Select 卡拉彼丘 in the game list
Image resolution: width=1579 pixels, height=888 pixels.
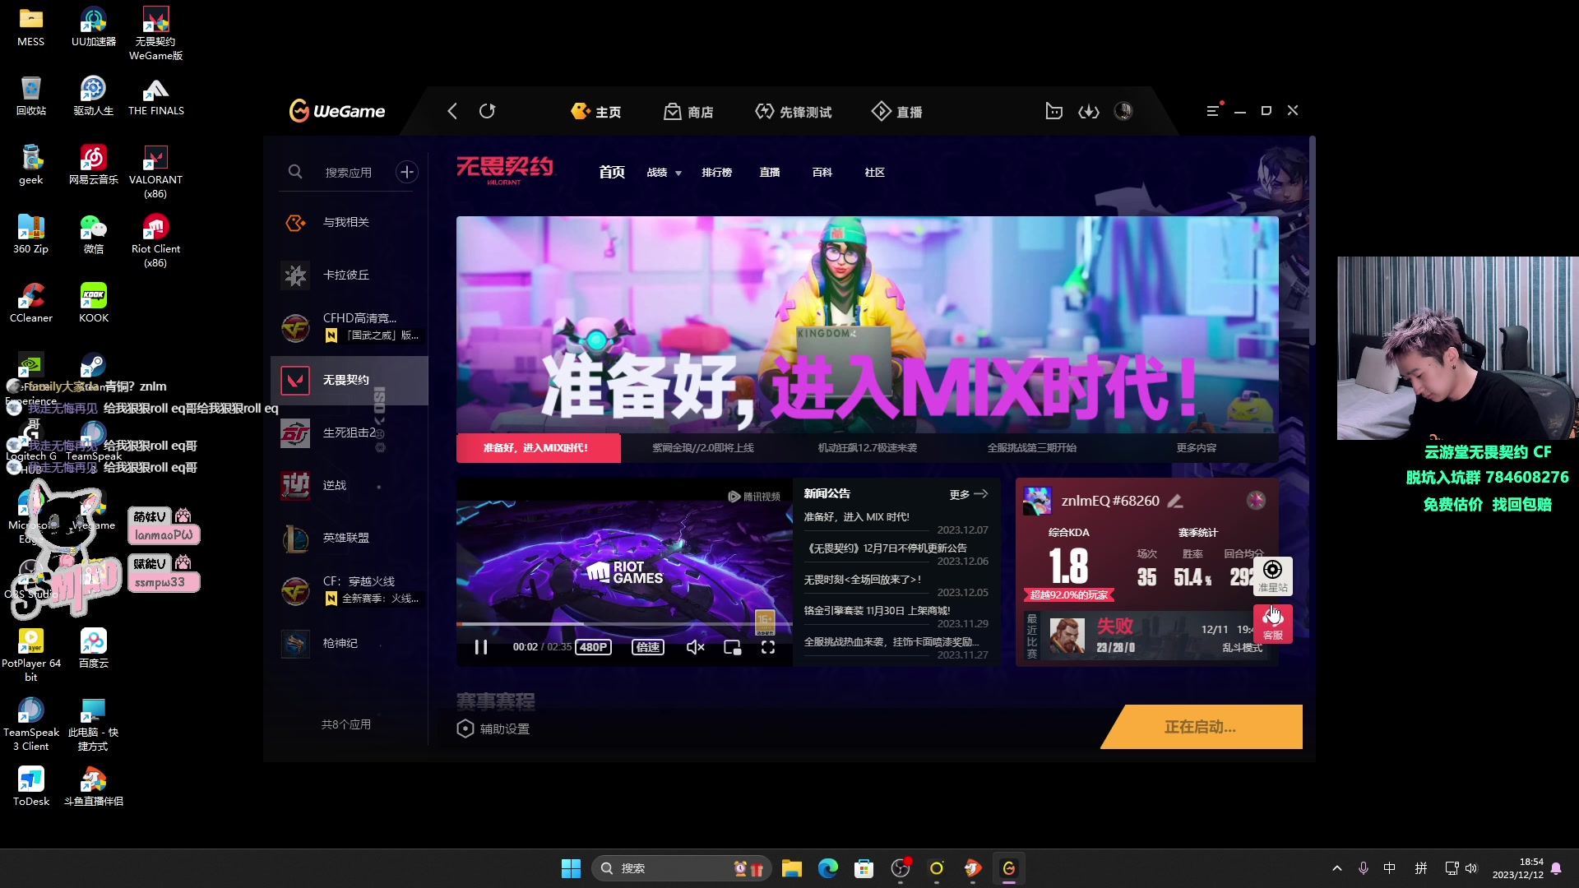(x=350, y=275)
